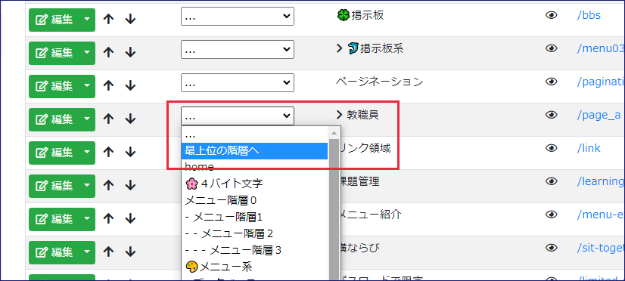
Task: Move the 掲示板 page up
Action: 108,20
